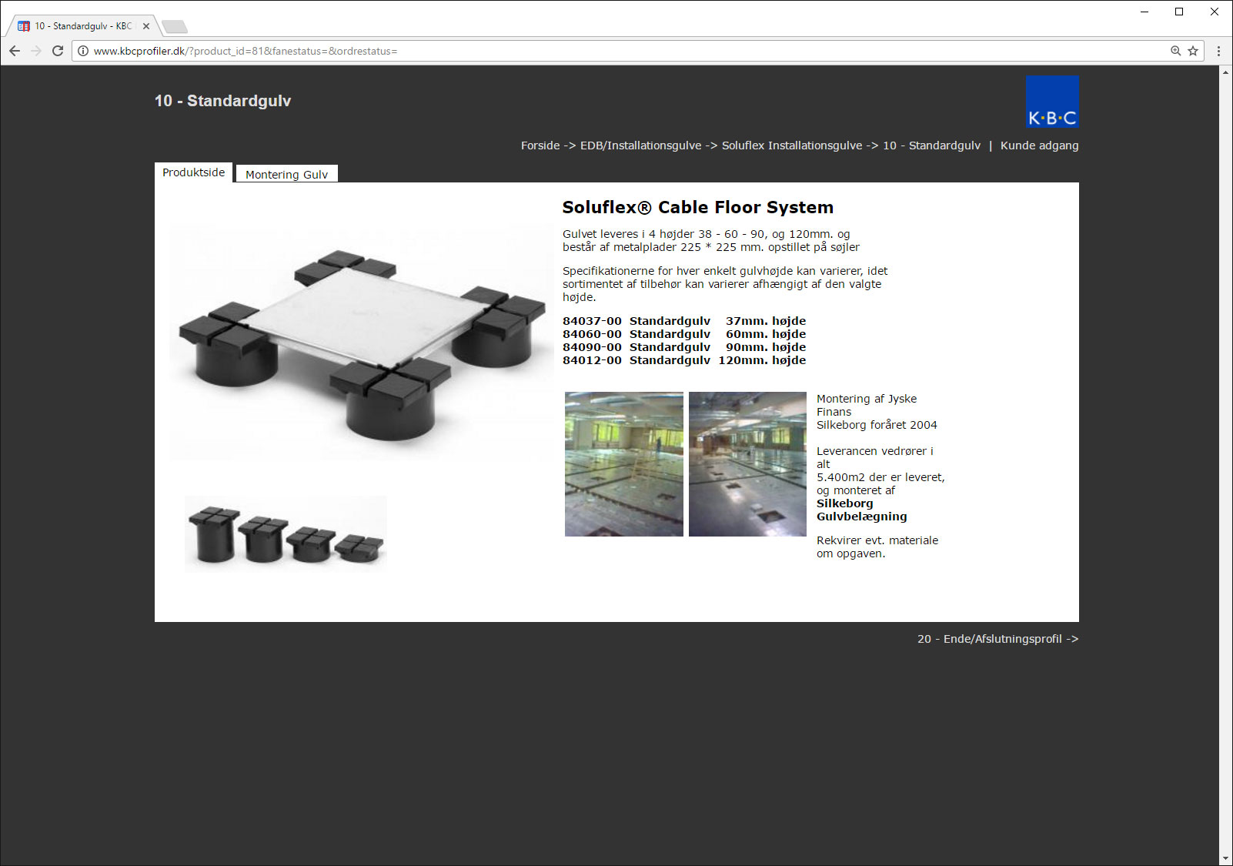The width and height of the screenshot is (1233, 866).
Task: Click the browser forward arrow
Action: coord(36,51)
